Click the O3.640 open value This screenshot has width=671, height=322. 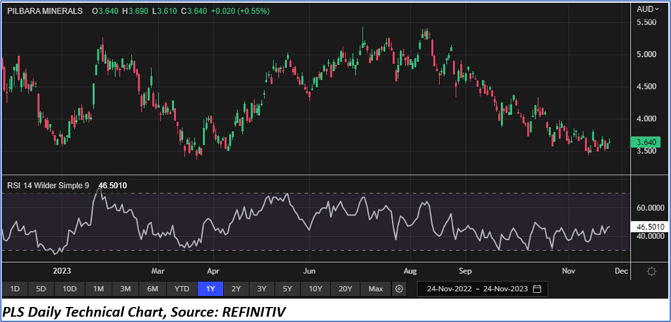point(105,11)
